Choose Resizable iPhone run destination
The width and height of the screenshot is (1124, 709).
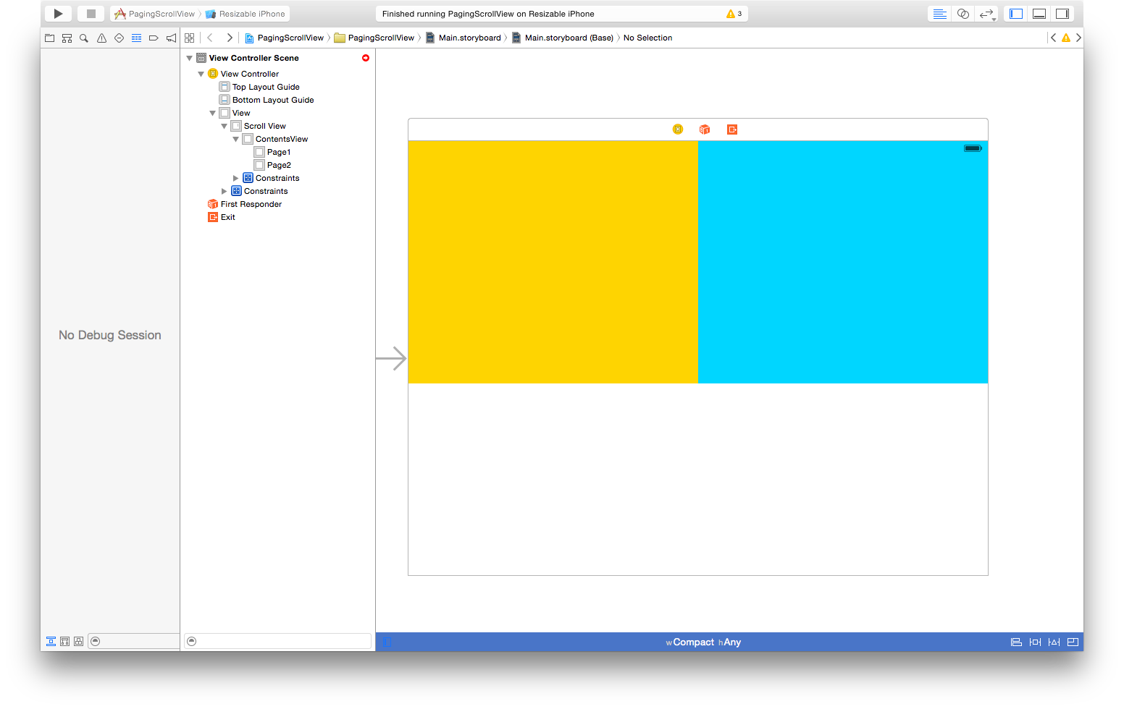[246, 14]
